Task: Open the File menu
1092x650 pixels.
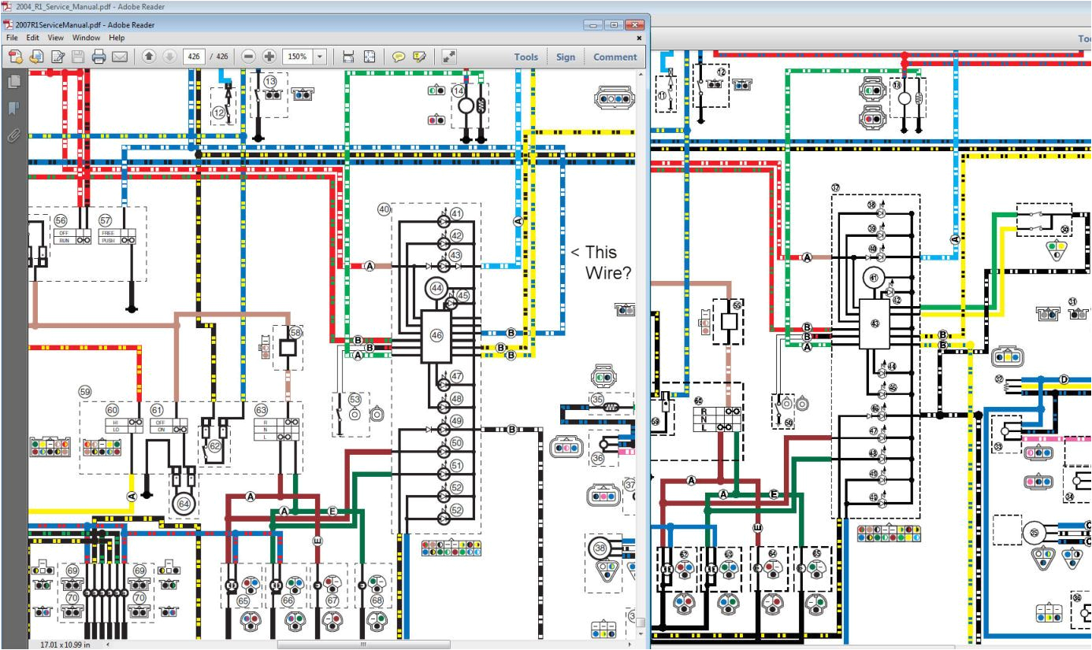Action: pyautogui.click(x=12, y=37)
